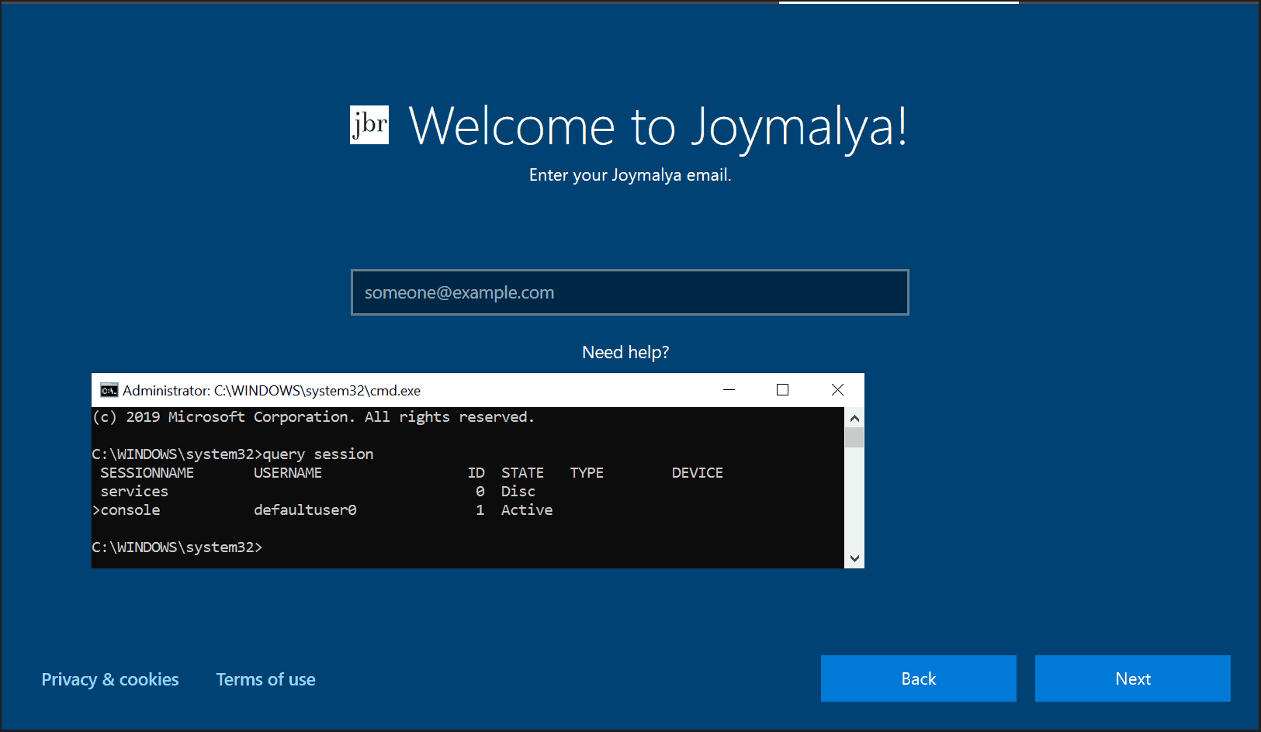Open Terms of use link
Image resolution: width=1261 pixels, height=732 pixels.
(x=265, y=679)
